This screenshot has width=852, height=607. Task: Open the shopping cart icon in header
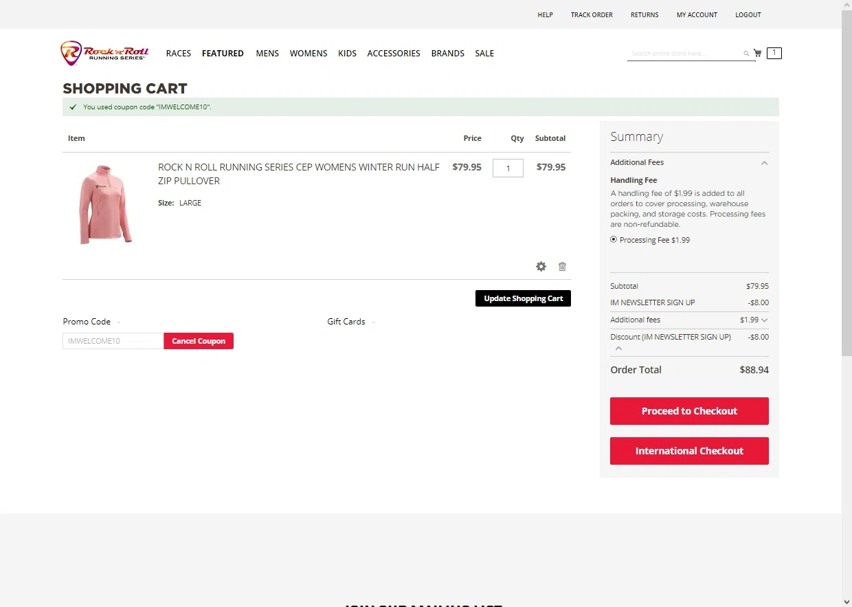(758, 53)
